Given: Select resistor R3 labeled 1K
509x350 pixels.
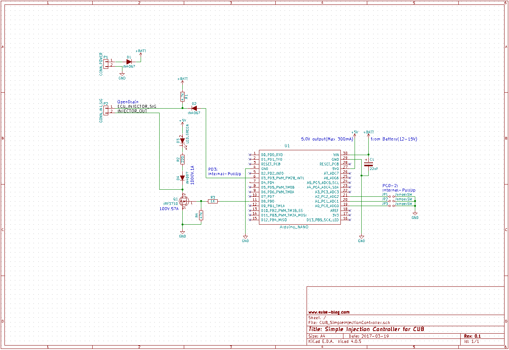Looking at the screenshot, I should click(x=213, y=201).
